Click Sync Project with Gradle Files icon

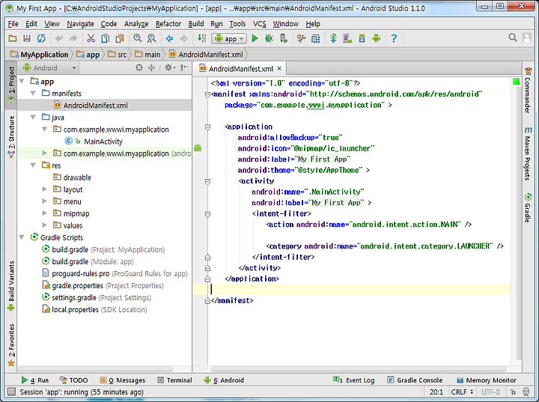pyautogui.click(x=333, y=38)
